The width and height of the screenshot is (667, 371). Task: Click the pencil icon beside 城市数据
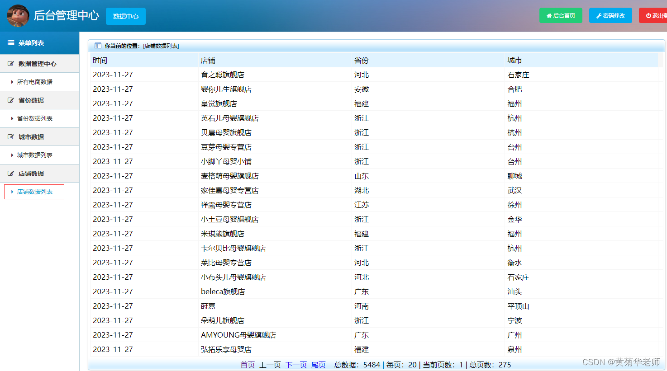[10, 136]
